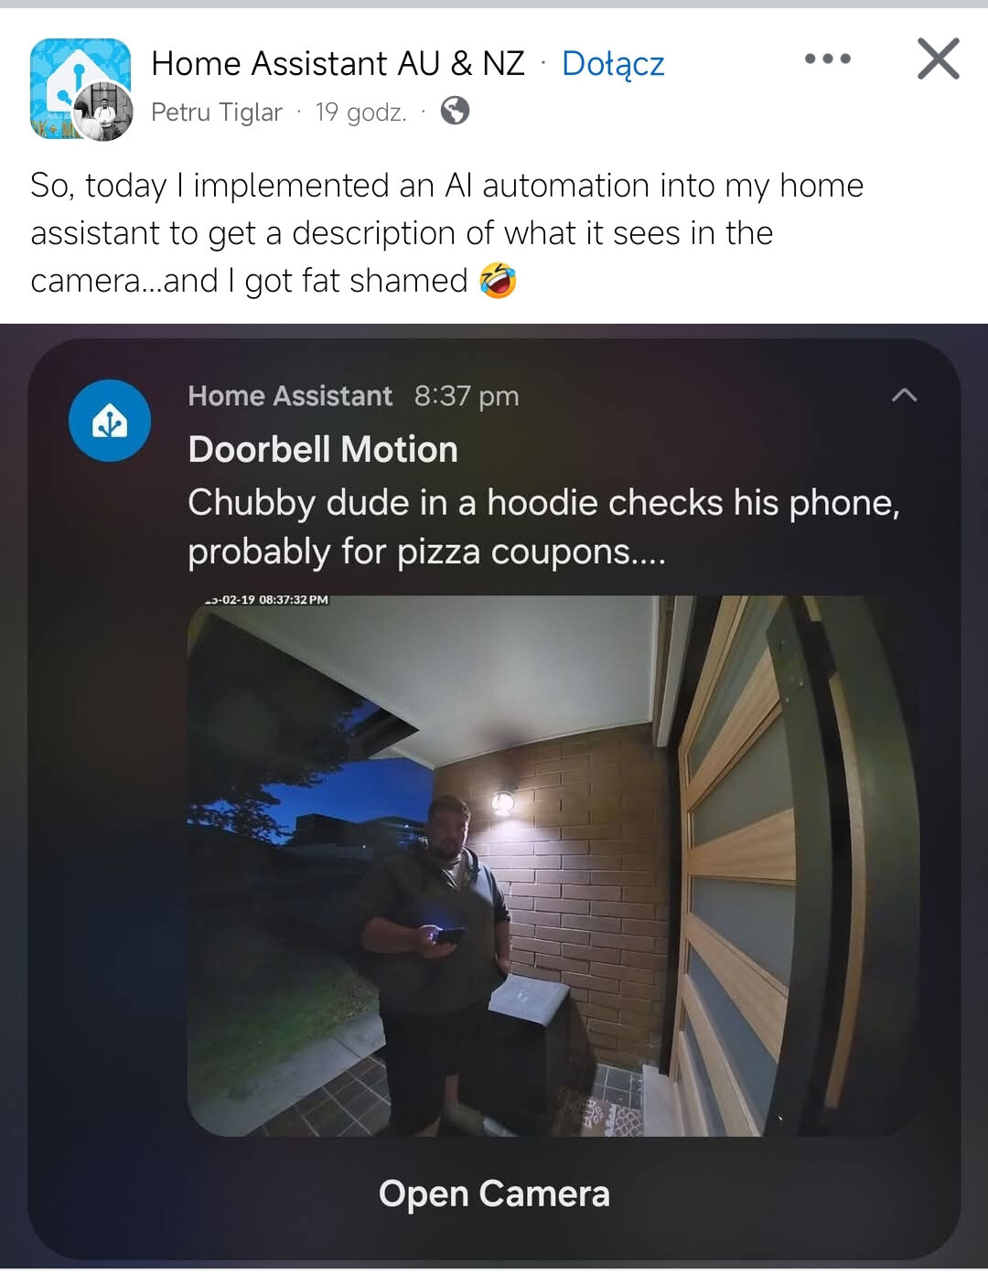988x1274 pixels.
Task: Click the Home Assistant app name label
Action: 290,395
